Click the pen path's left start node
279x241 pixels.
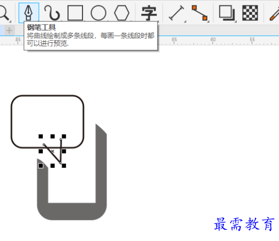44,144
